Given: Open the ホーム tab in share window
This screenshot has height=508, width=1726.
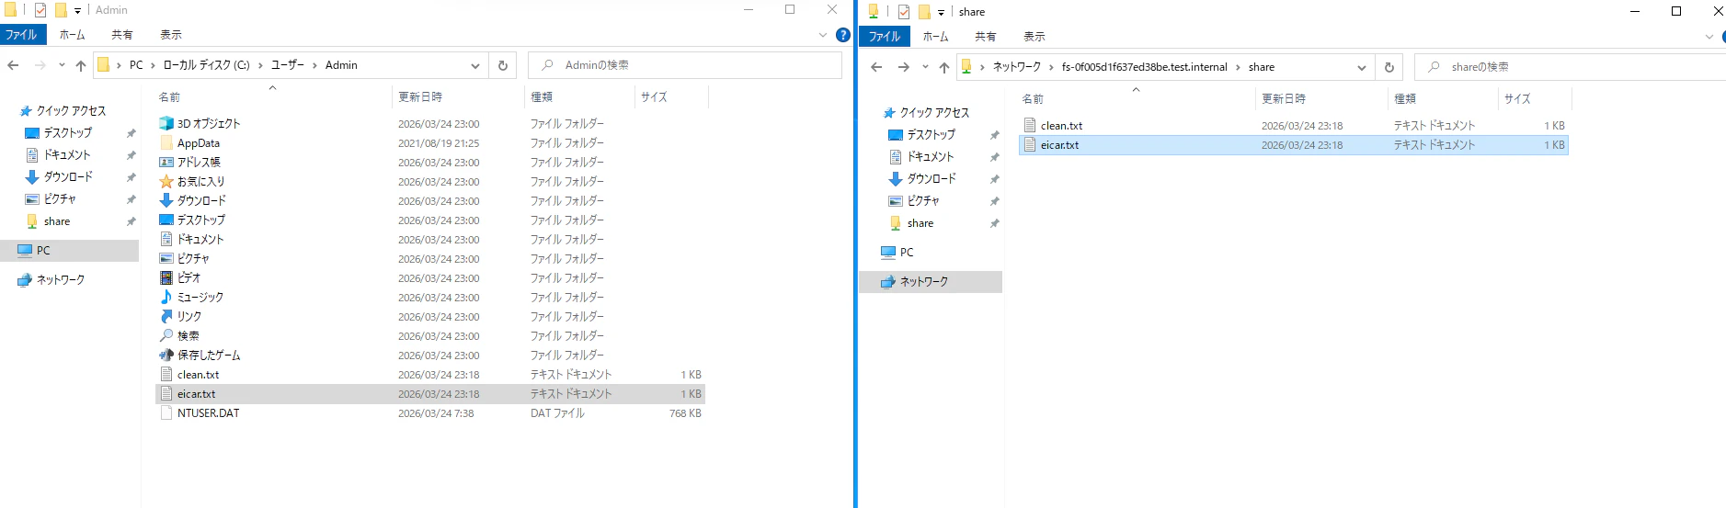Looking at the screenshot, I should coord(935,37).
